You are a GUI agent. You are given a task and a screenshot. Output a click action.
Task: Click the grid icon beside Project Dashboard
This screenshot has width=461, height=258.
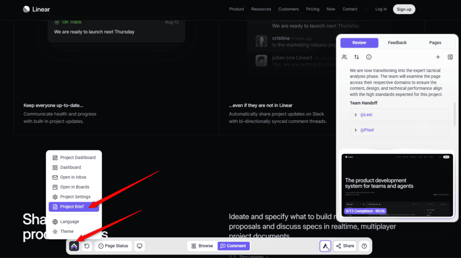point(55,158)
